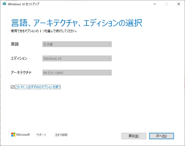The width and height of the screenshot is (185, 146).
Task: Uncheck この PC におすすめのオプションを使う checkbox
Action: click(12, 87)
